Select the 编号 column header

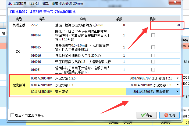point(42,19)
